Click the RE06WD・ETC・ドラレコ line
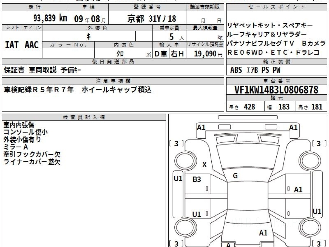Viewport: 329px width, 247px height. tap(273, 52)
